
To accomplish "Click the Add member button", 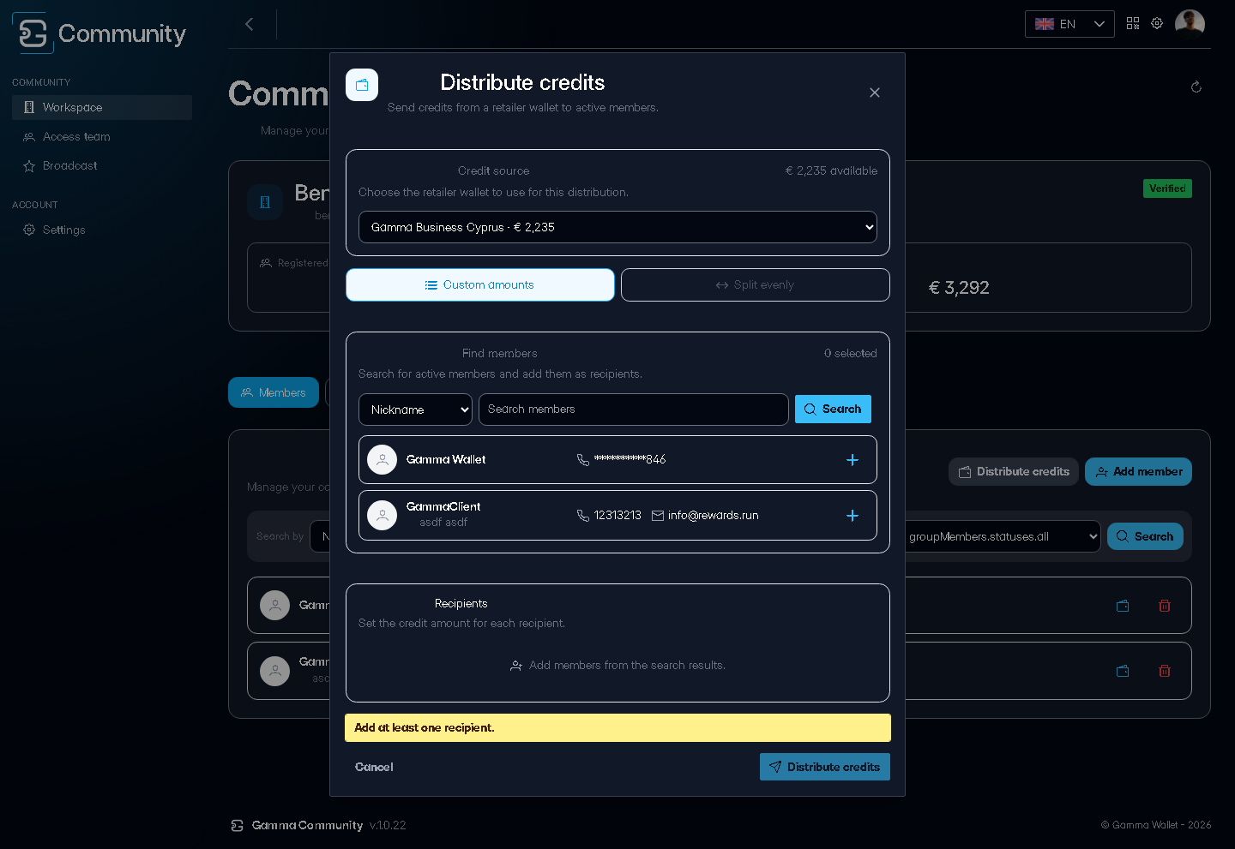I will [1139, 472].
